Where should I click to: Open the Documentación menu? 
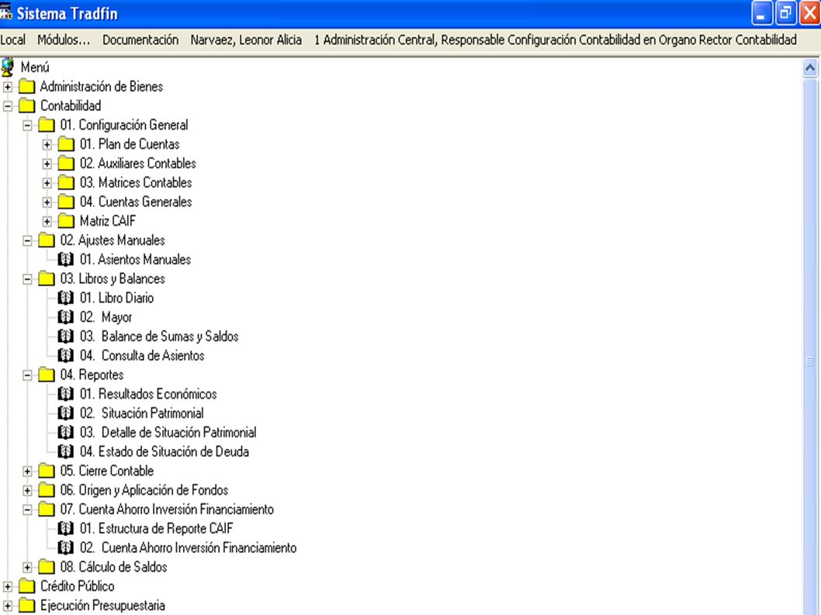coord(140,40)
